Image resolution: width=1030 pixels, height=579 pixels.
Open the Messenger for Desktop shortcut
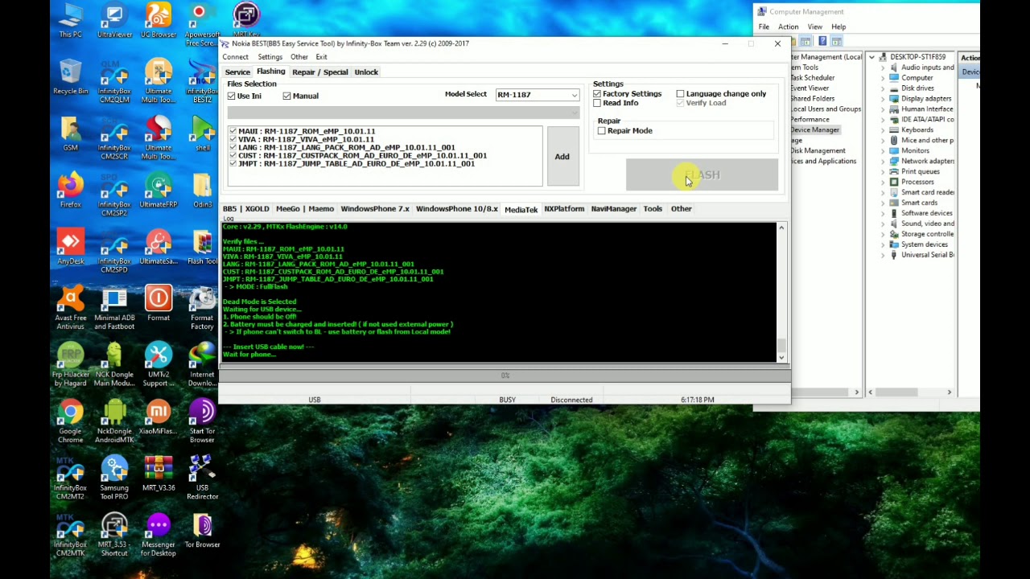159,535
